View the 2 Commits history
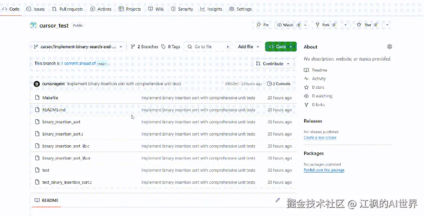This screenshot has width=424, height=216. click(x=279, y=84)
